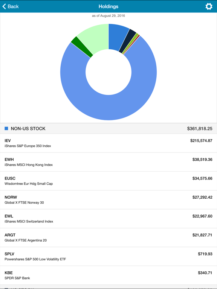Open the ARGT Global X FTSE Argentina 20 row
Screen dimensions: 217x289
click(108, 237)
